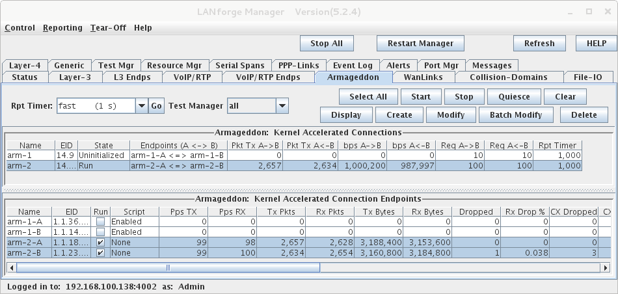Screen dimensions: 618x294
Task: Click the Stop button
Action: coord(464,97)
